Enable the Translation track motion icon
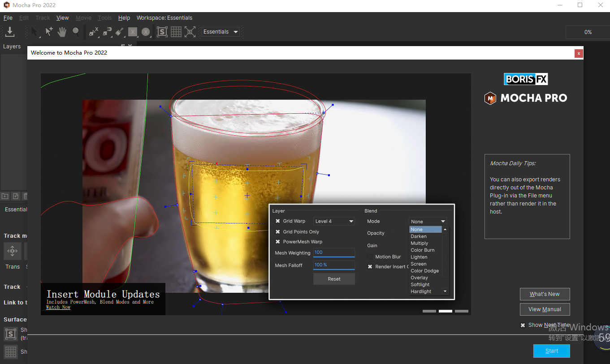The height and width of the screenshot is (364, 610). [x=13, y=251]
